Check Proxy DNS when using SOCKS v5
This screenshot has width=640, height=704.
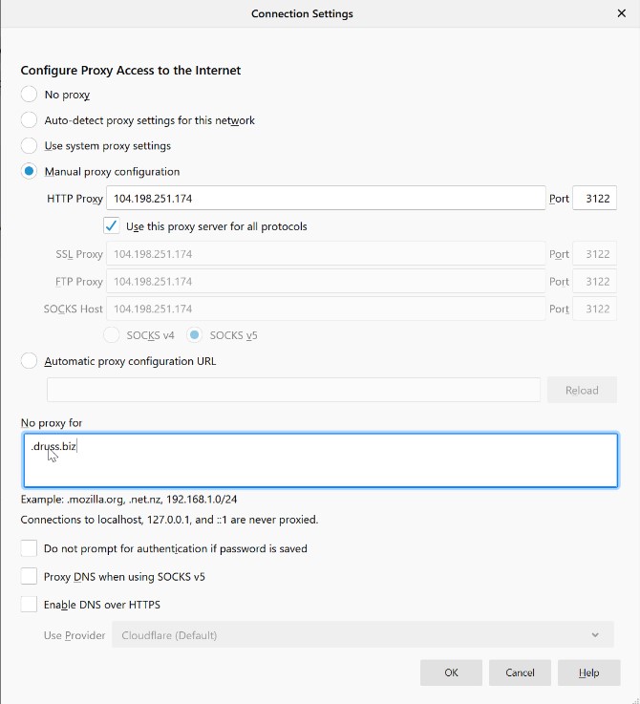click(29, 577)
